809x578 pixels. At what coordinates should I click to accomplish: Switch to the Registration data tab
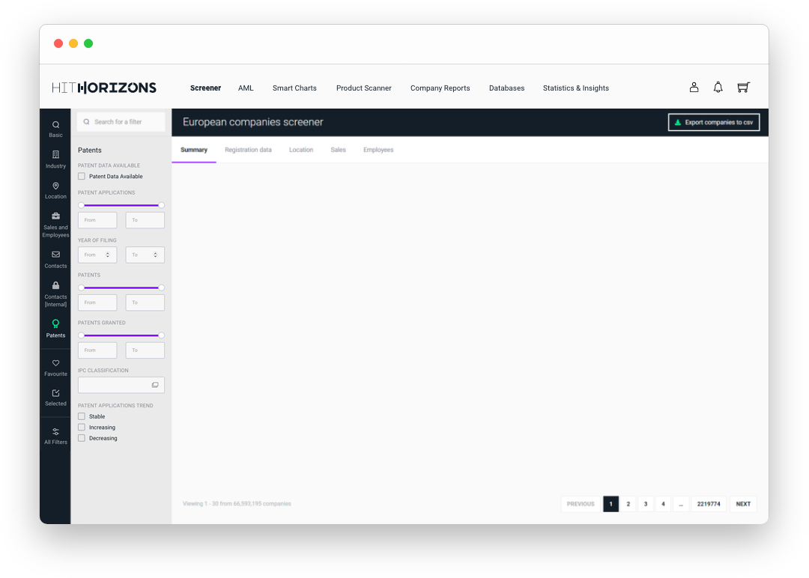[x=248, y=150]
